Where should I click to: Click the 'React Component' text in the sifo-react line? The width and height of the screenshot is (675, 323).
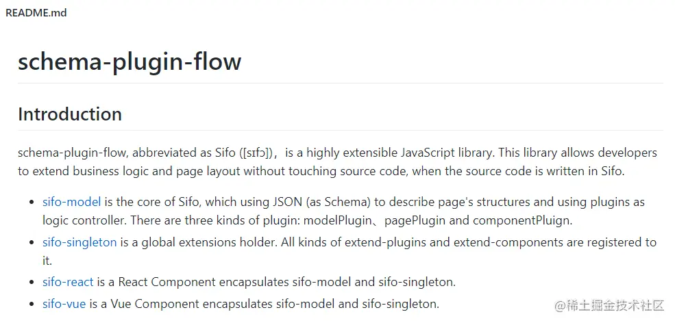point(167,282)
